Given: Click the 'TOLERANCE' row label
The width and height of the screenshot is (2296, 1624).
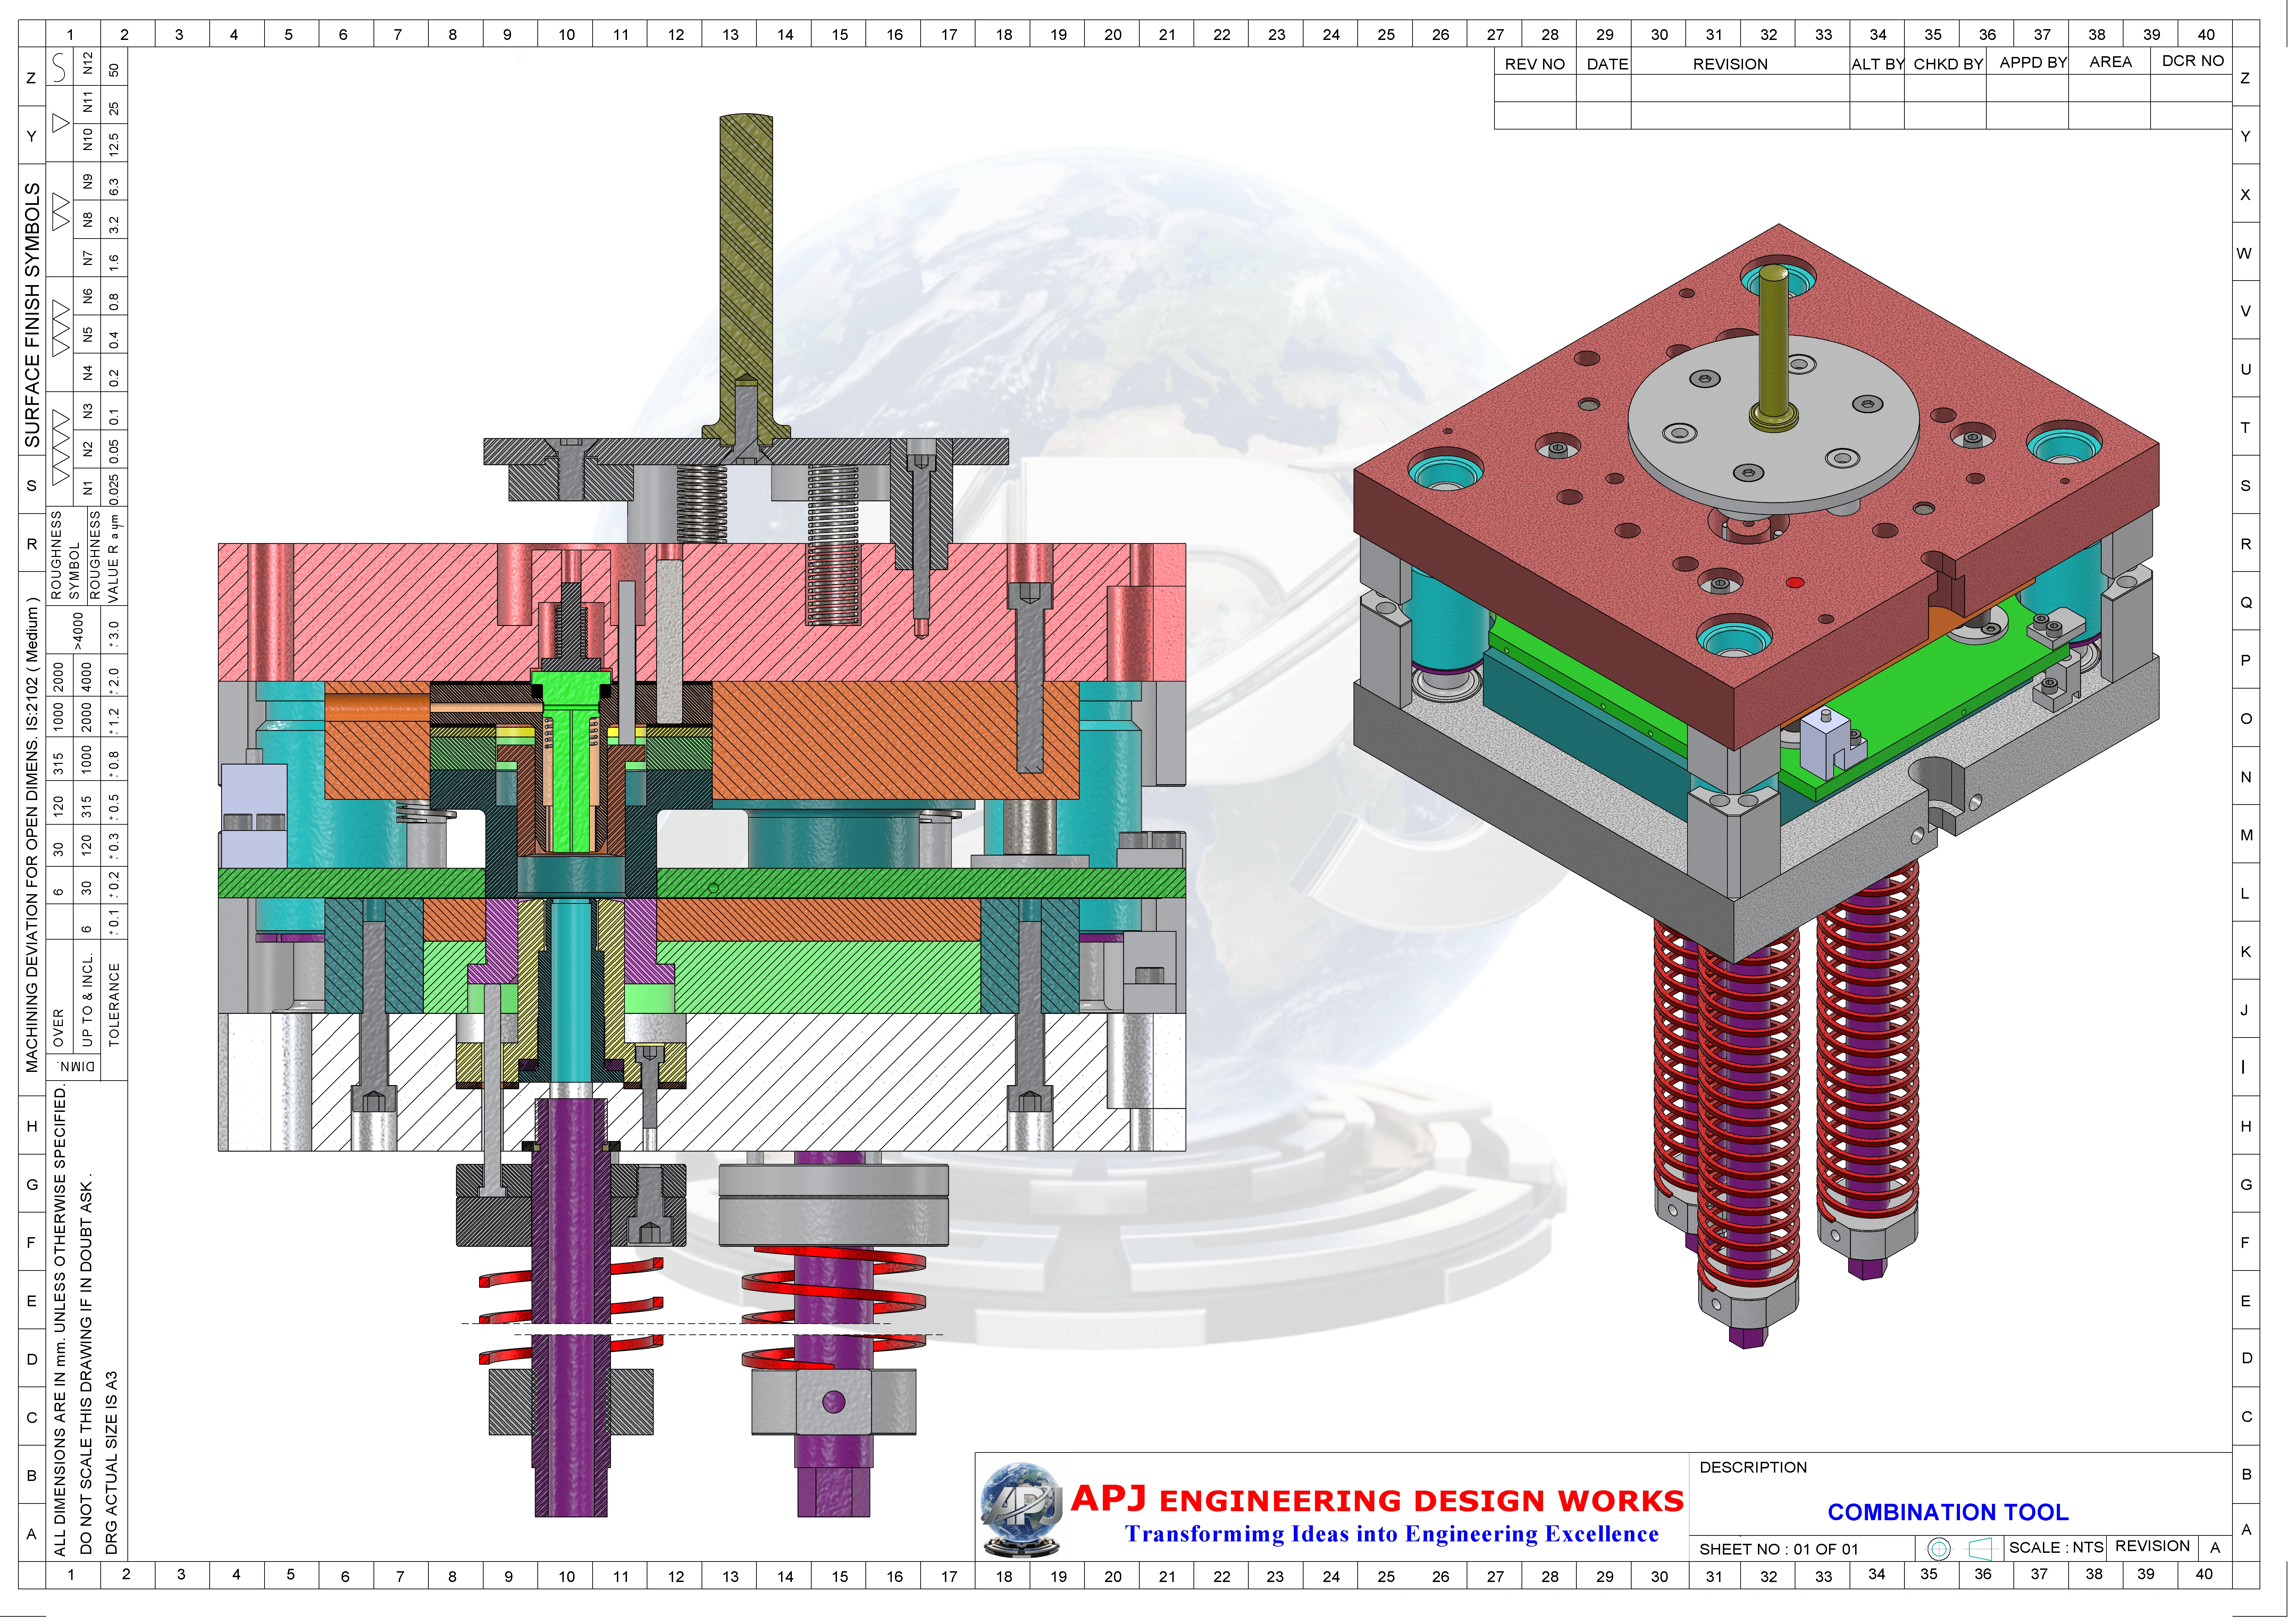Looking at the screenshot, I should pos(114,1005).
